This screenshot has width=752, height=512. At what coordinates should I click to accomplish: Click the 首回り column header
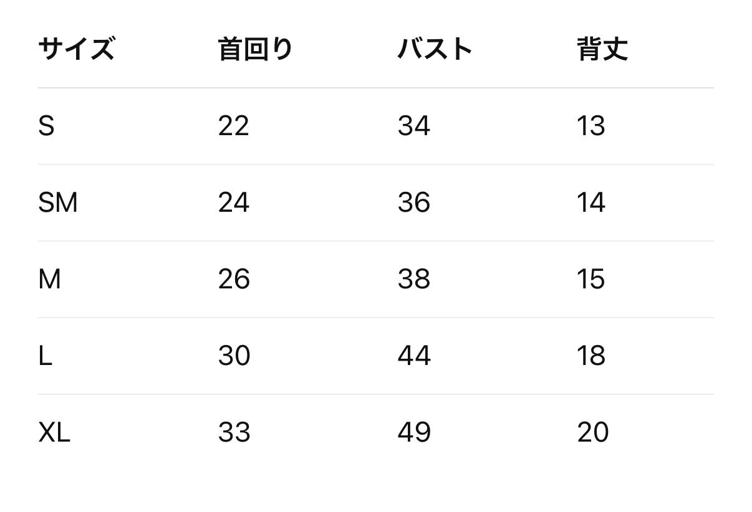point(255,49)
